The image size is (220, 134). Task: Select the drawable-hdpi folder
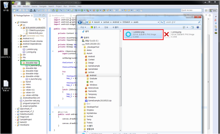pos(32,63)
